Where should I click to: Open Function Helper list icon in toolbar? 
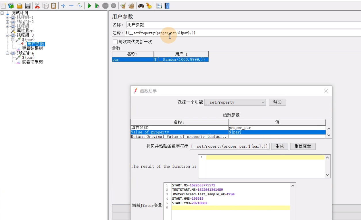[x=159, y=5]
